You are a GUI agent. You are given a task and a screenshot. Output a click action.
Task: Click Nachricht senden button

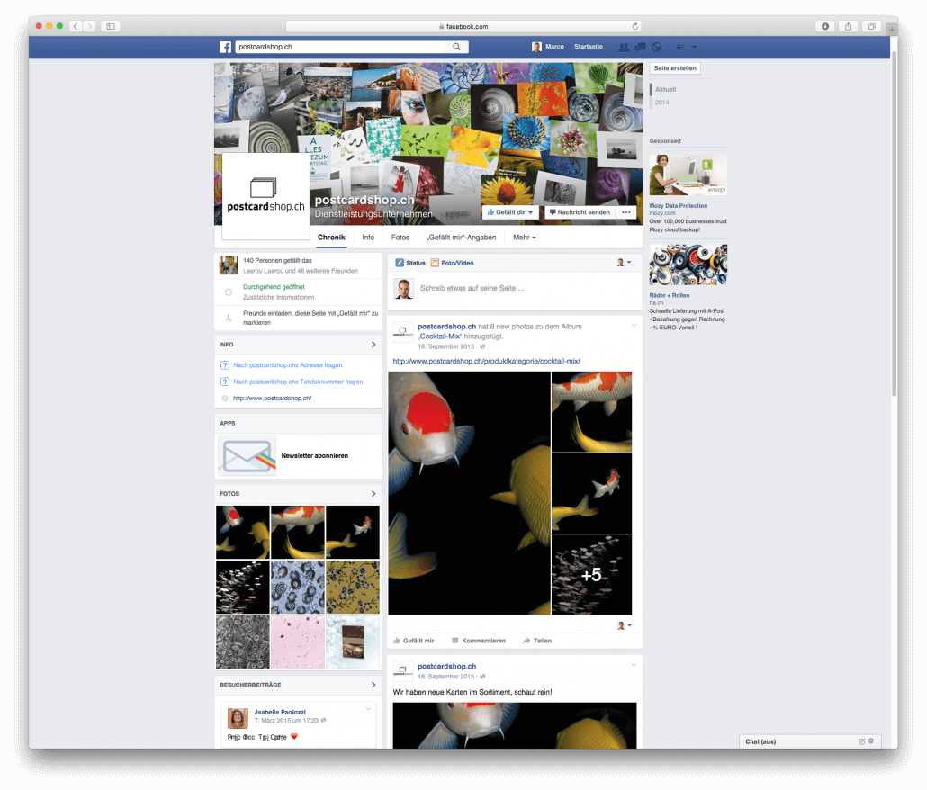[580, 212]
